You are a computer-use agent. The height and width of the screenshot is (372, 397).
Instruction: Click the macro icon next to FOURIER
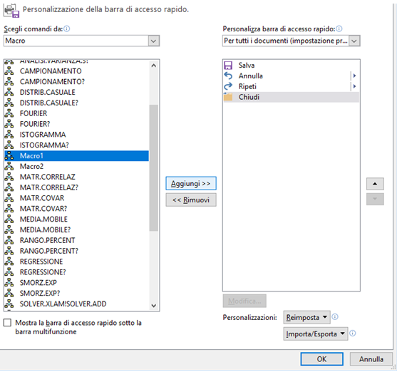(x=9, y=113)
